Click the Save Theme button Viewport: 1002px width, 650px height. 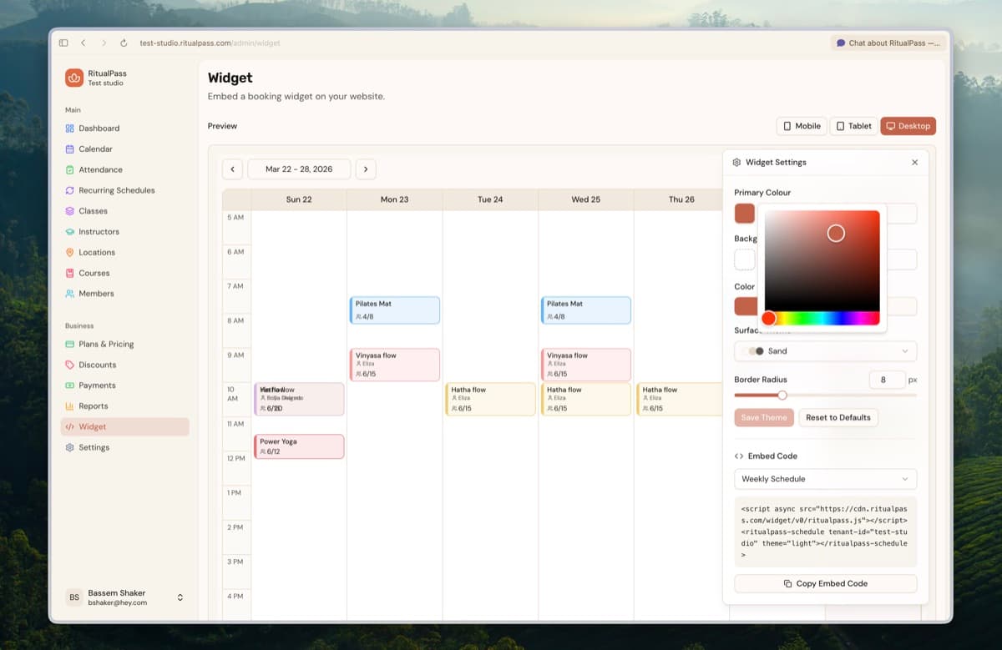click(x=764, y=417)
